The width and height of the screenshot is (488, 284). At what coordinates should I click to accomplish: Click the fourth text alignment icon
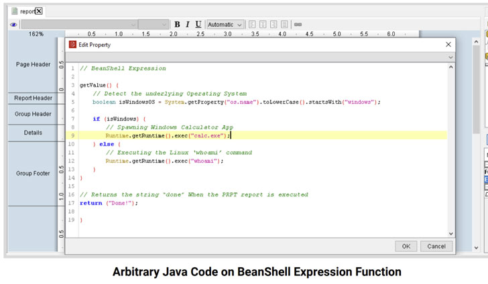284,25
